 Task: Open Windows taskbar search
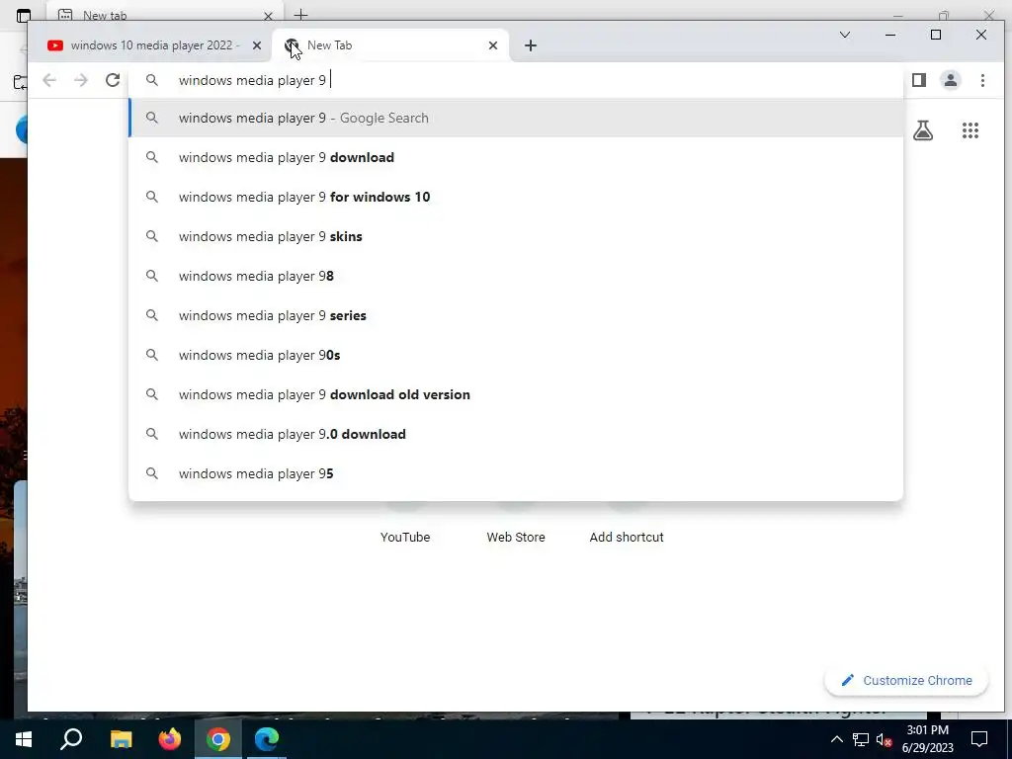(x=71, y=739)
